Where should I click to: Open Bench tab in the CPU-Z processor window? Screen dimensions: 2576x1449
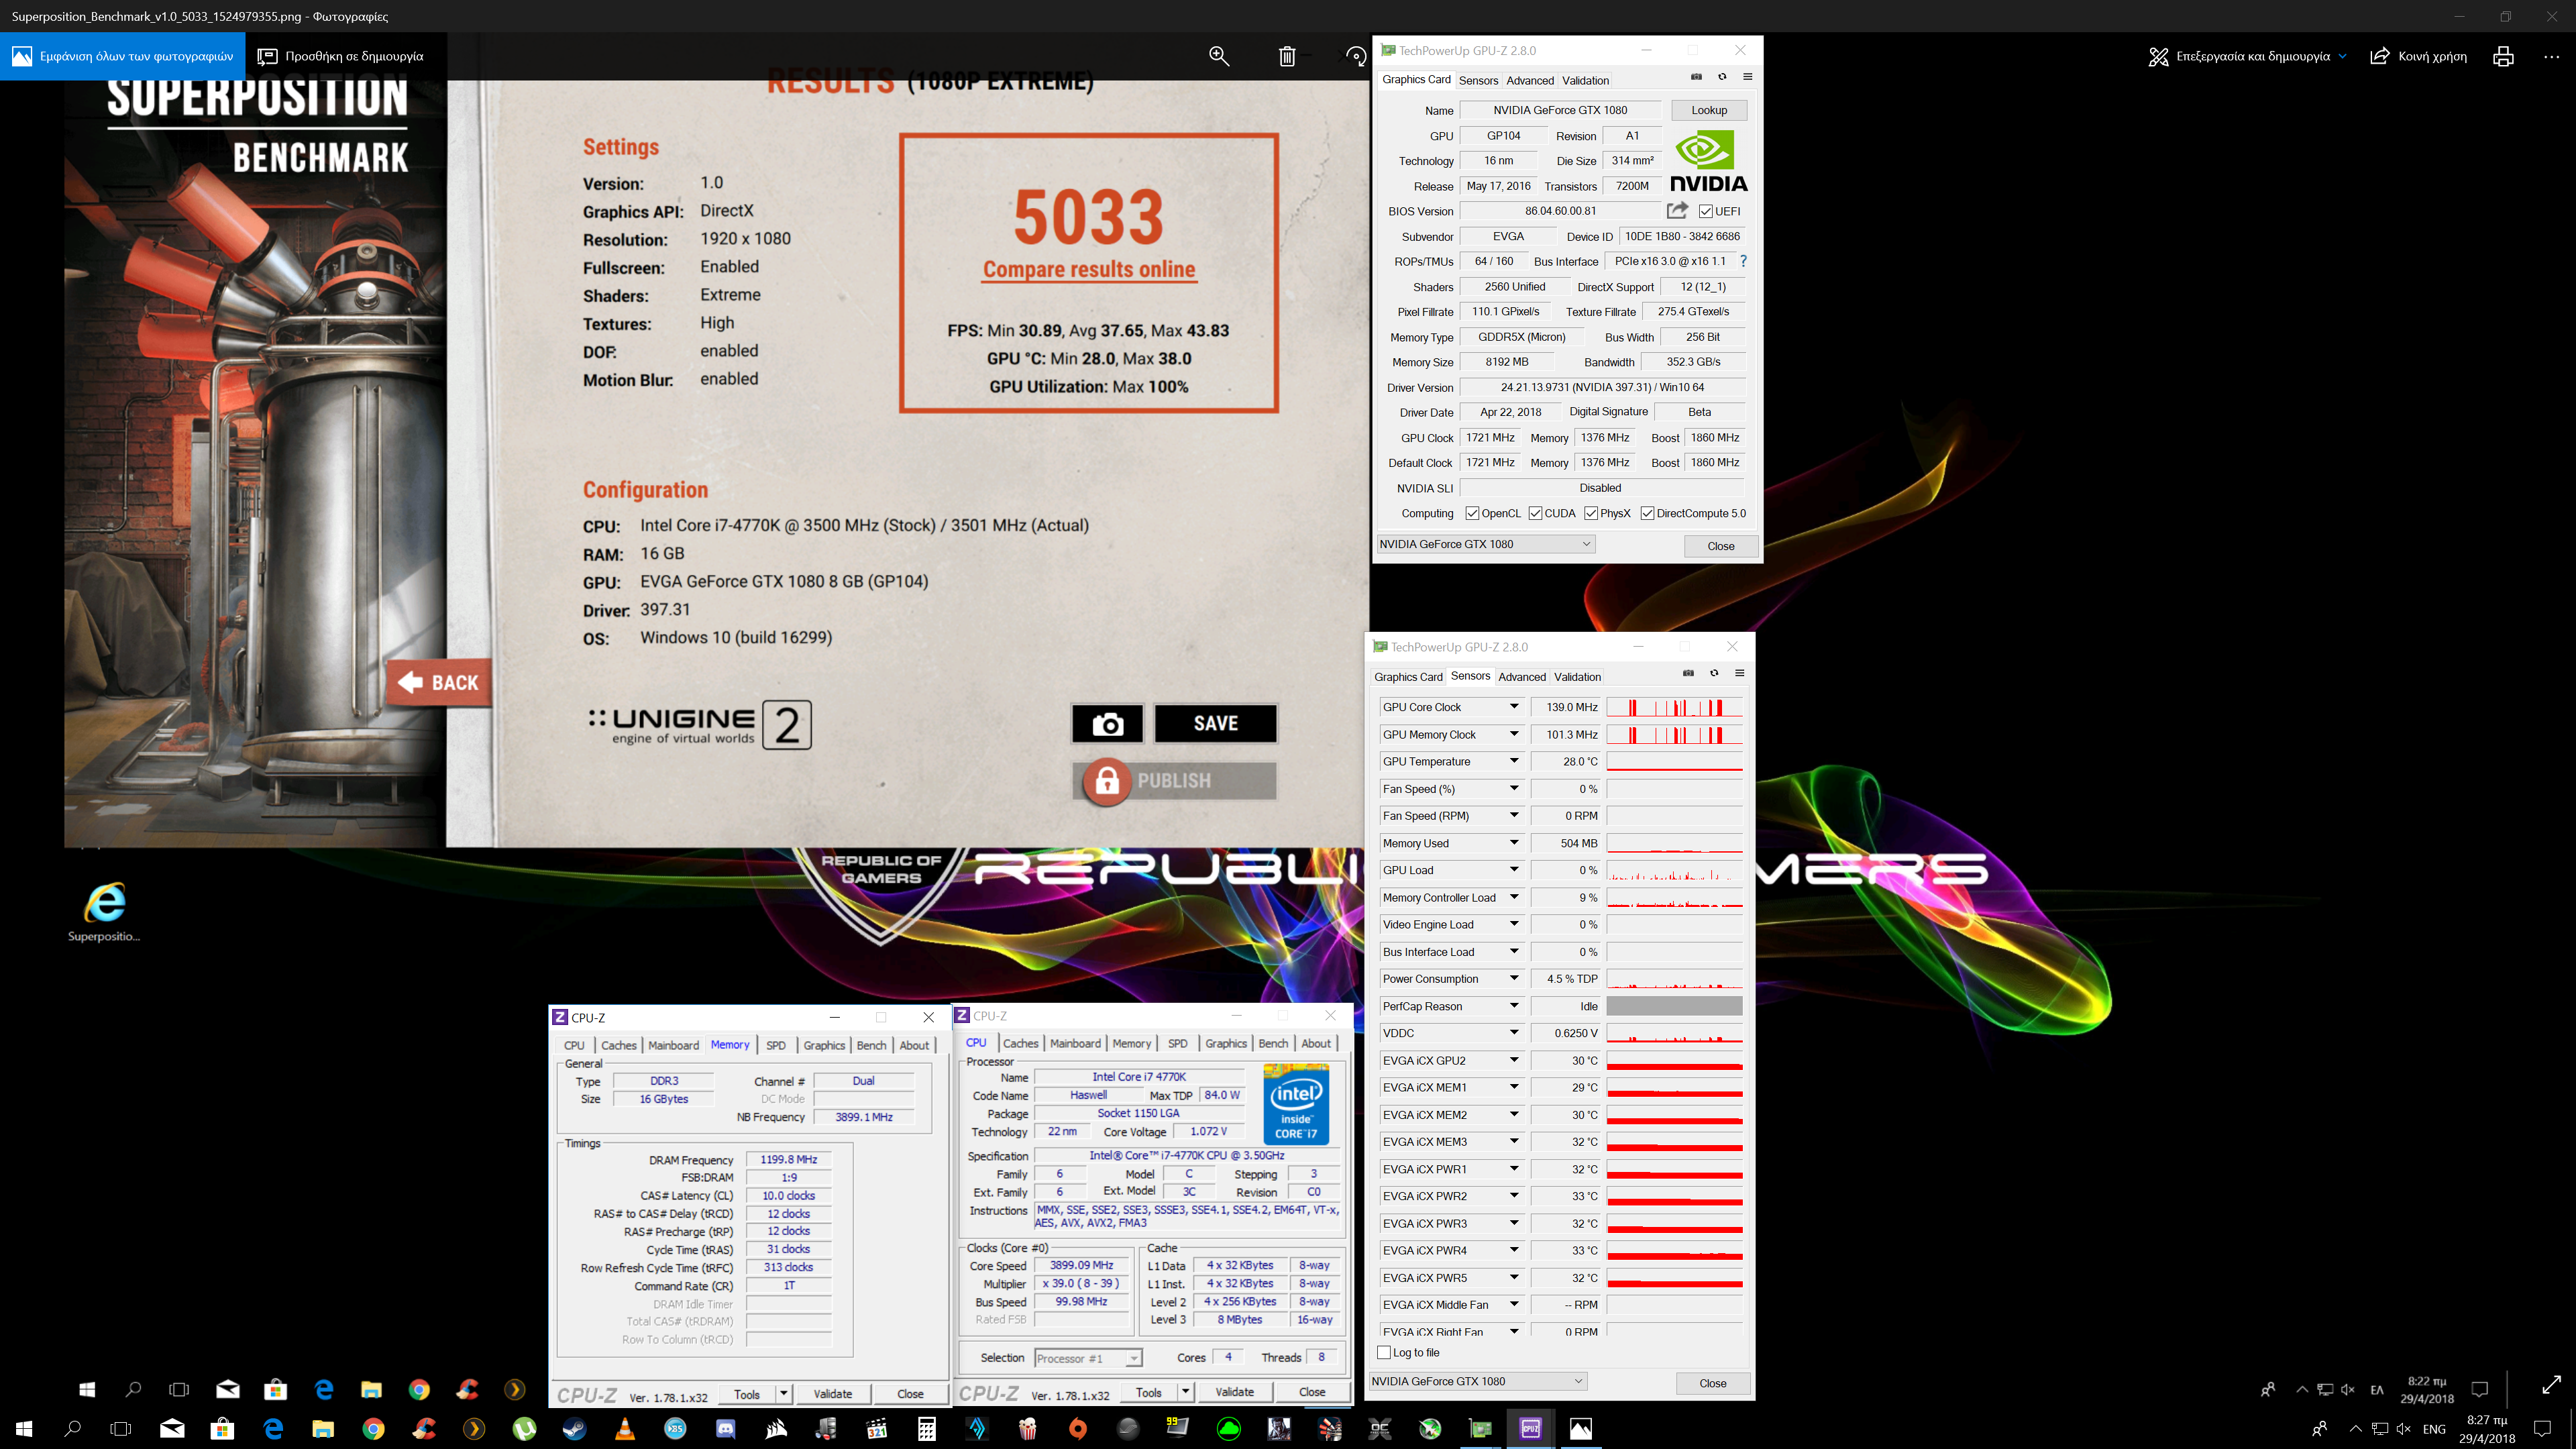point(1273,1043)
